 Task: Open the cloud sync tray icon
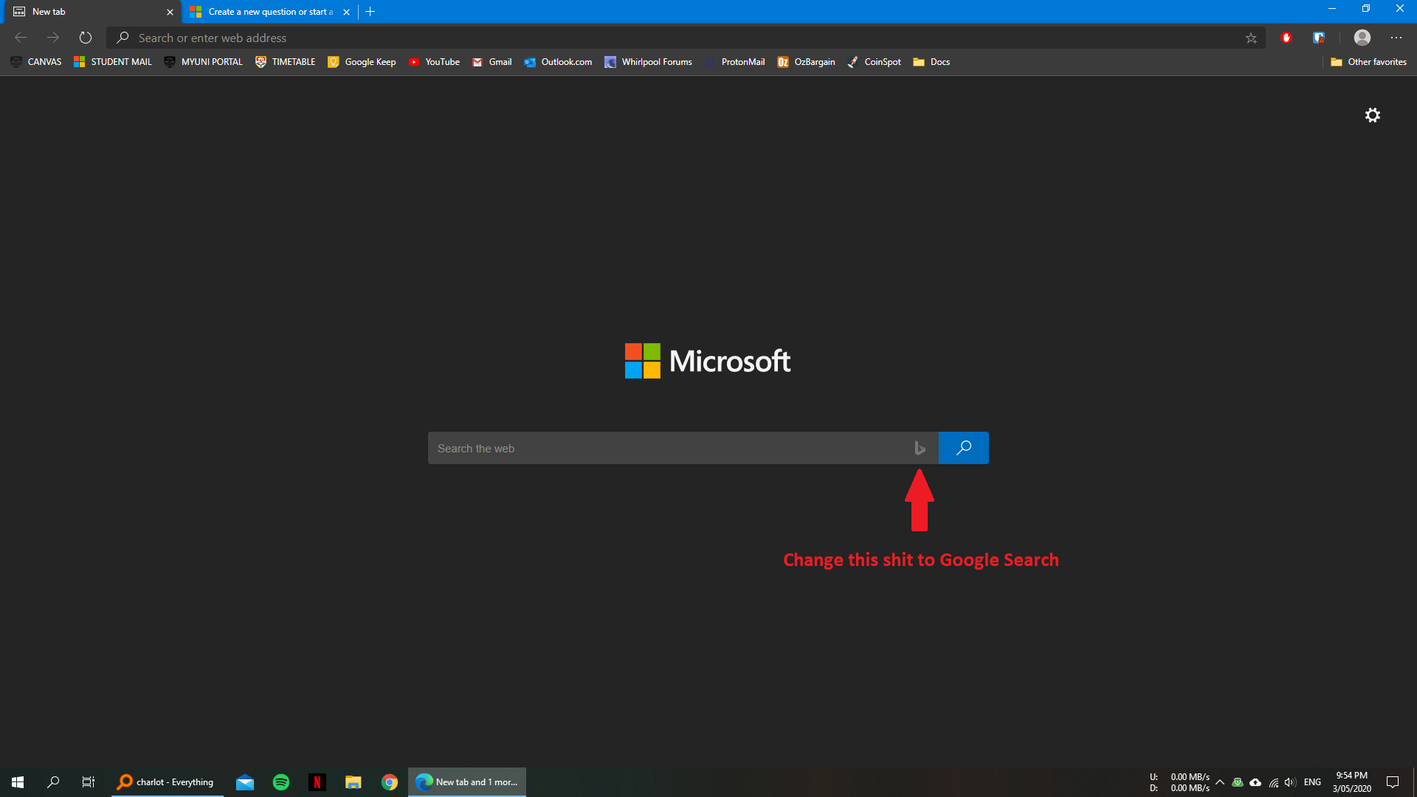pos(1255,782)
